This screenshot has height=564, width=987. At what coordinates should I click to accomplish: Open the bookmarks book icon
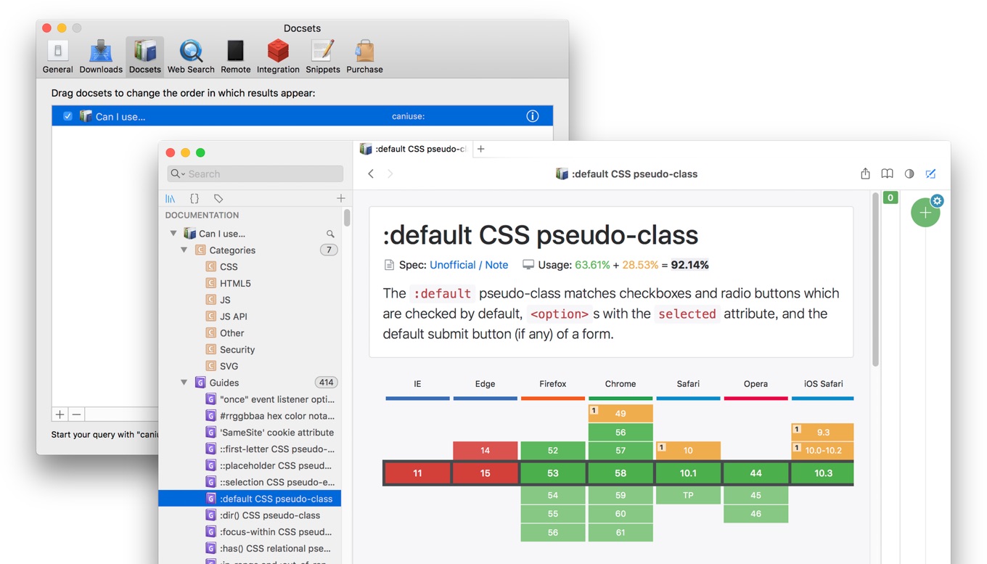point(887,173)
